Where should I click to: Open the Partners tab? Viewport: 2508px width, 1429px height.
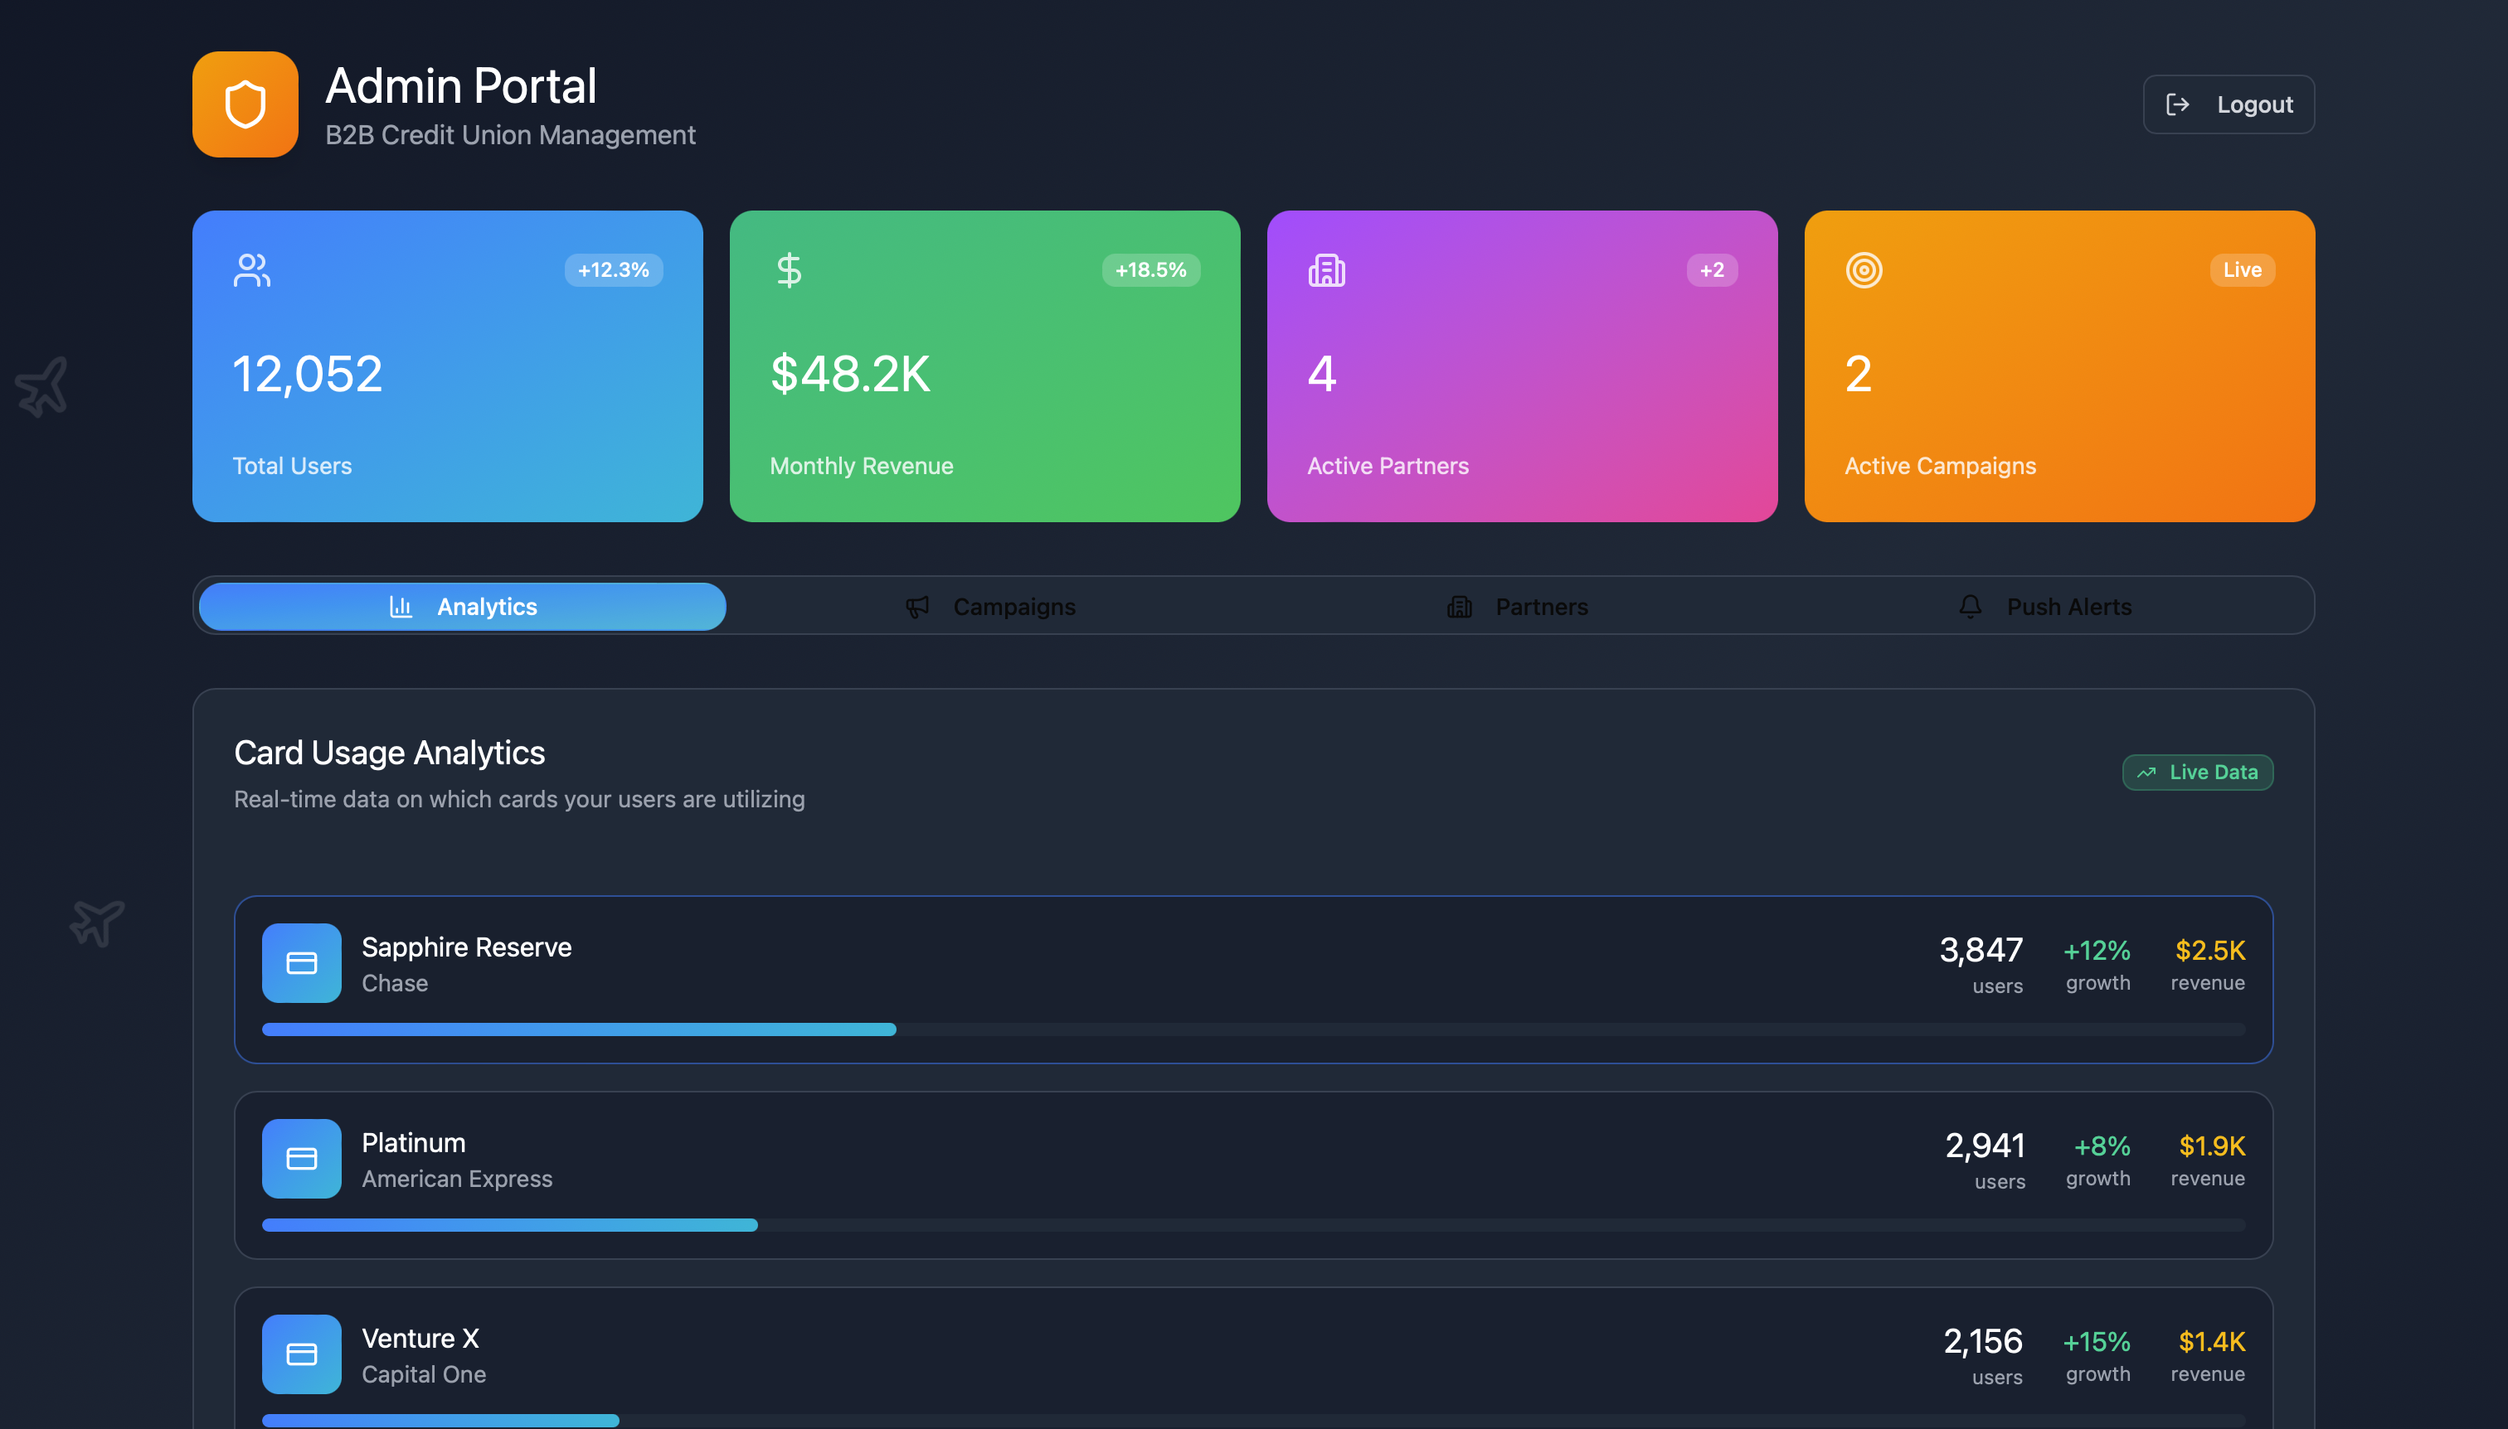[x=1517, y=607]
